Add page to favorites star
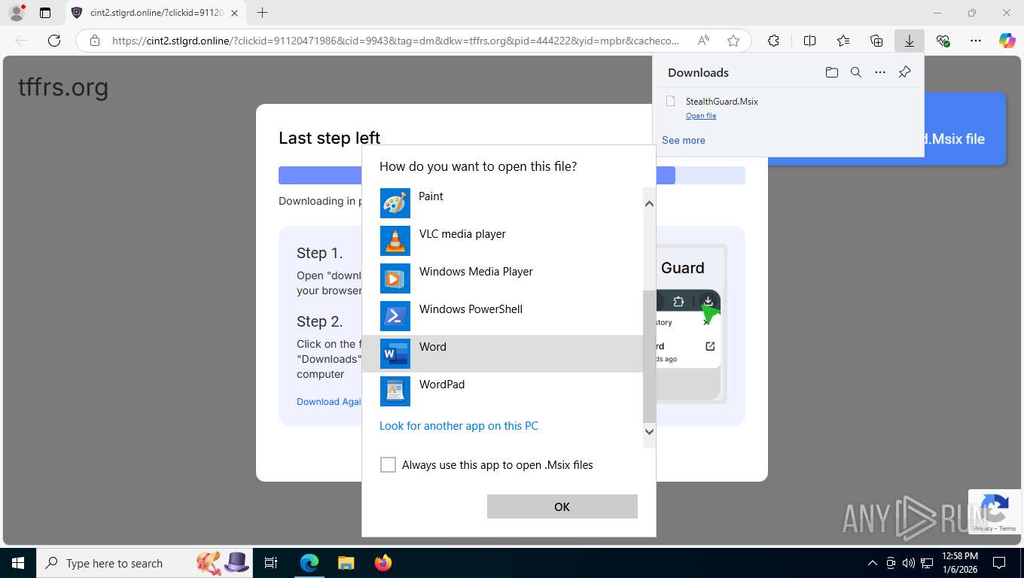 pos(733,41)
